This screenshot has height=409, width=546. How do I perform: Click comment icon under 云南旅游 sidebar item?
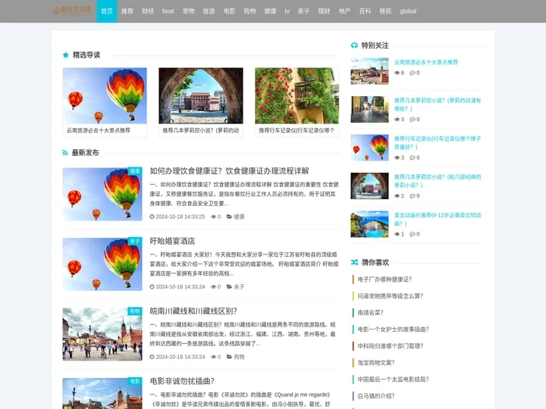pyautogui.click(x=413, y=73)
